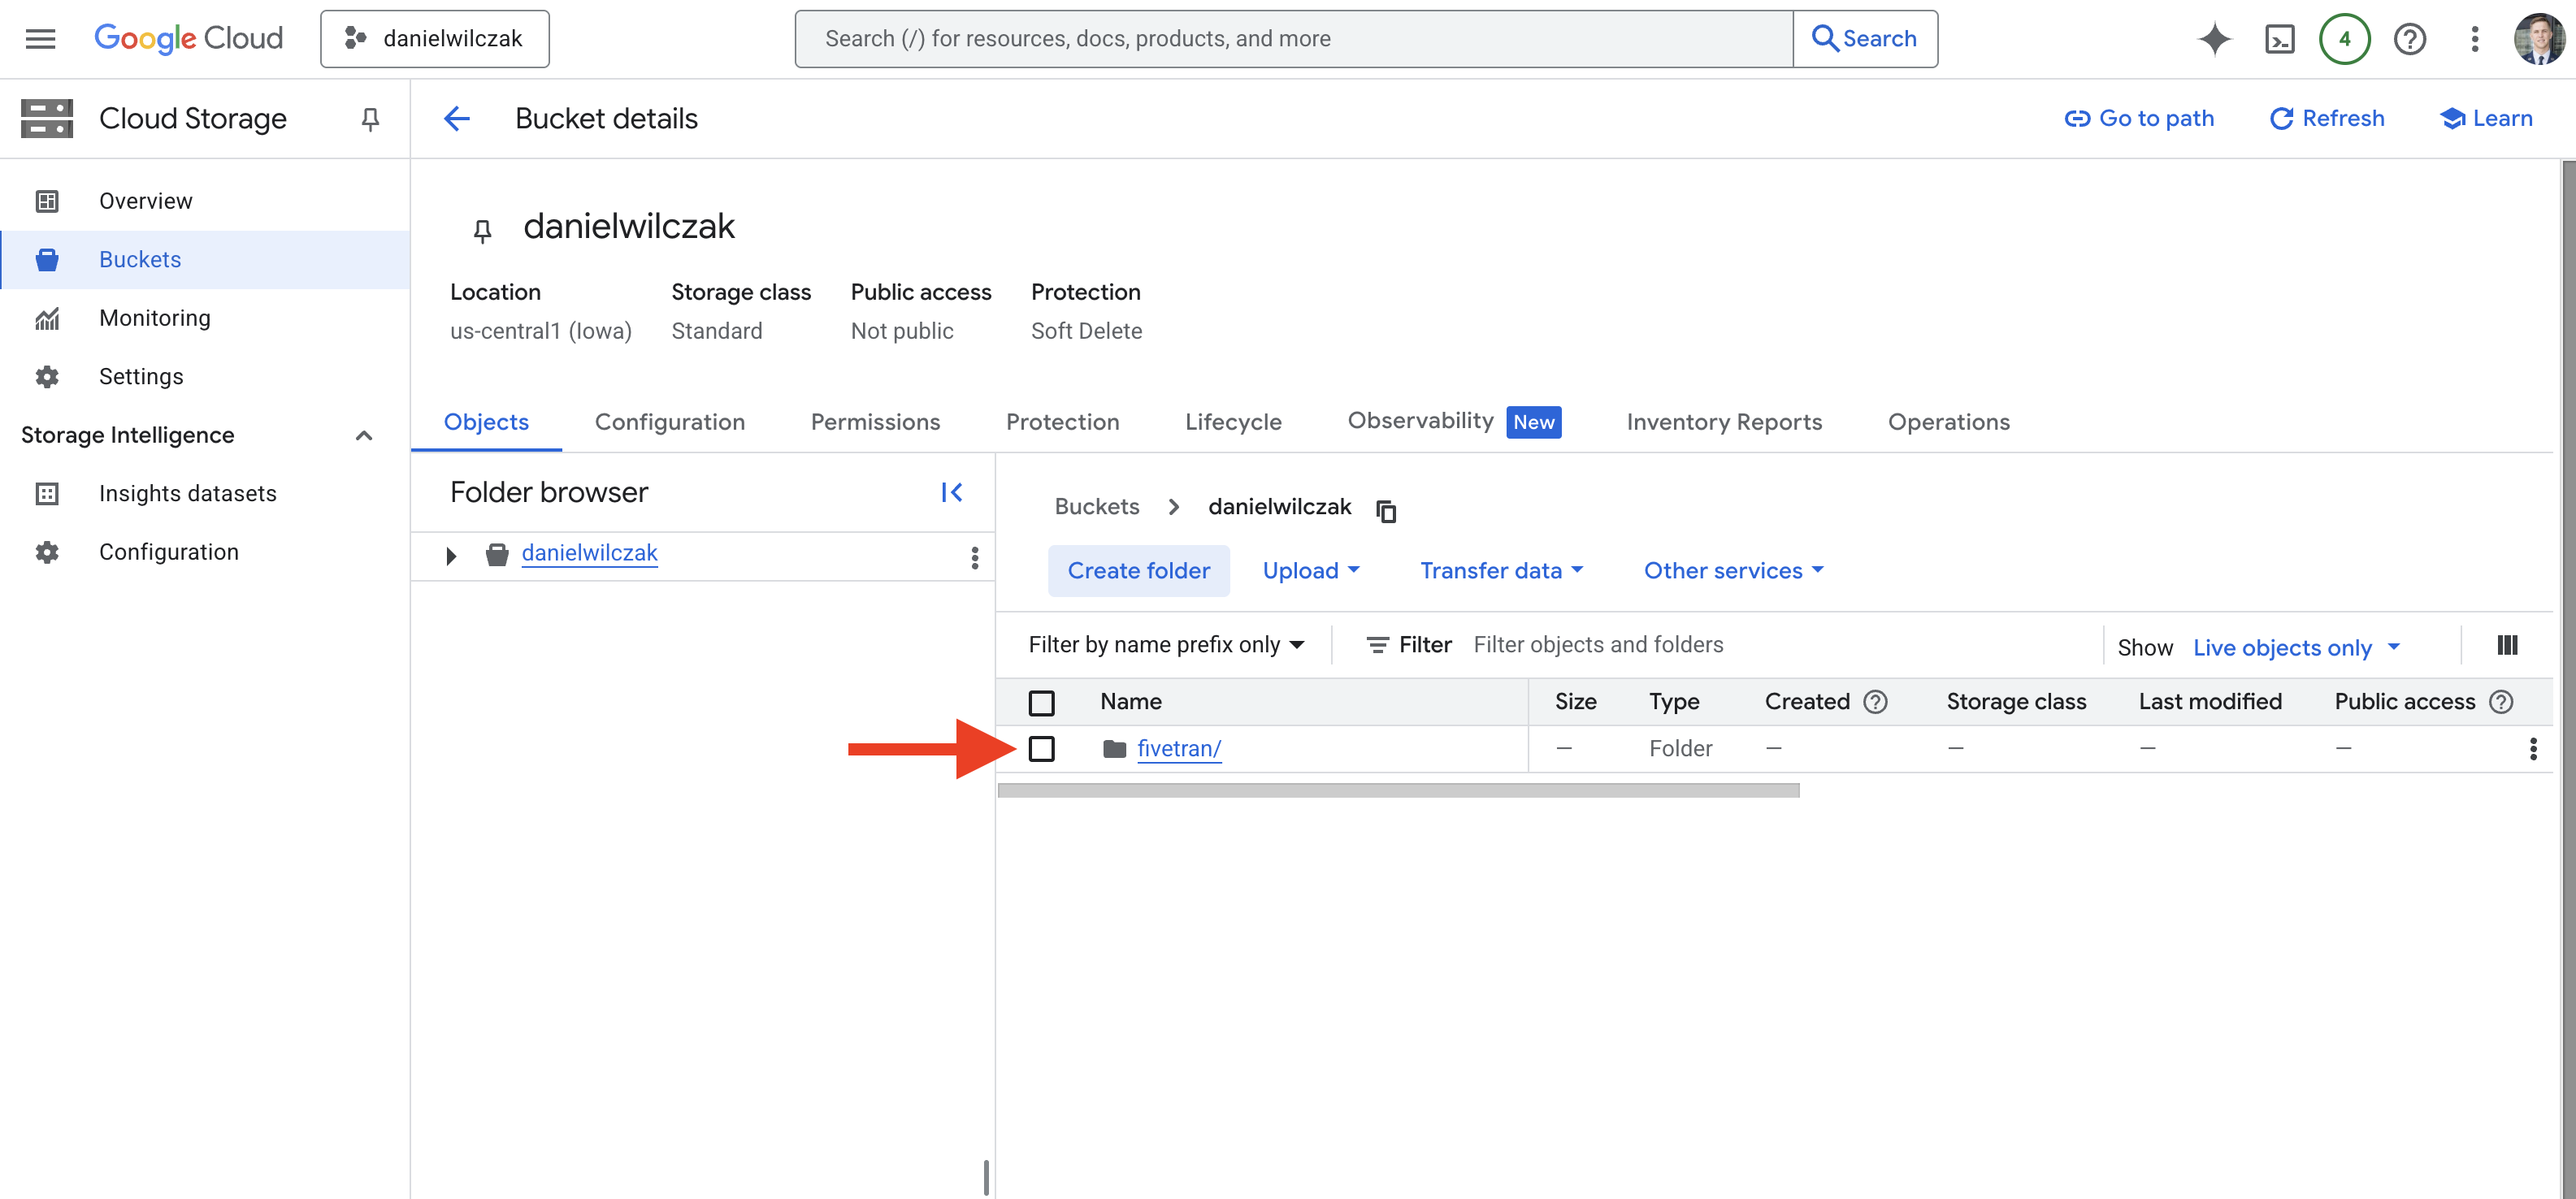This screenshot has width=2576, height=1199.
Task: Switch to the Lifecycle tab
Action: [1233, 422]
